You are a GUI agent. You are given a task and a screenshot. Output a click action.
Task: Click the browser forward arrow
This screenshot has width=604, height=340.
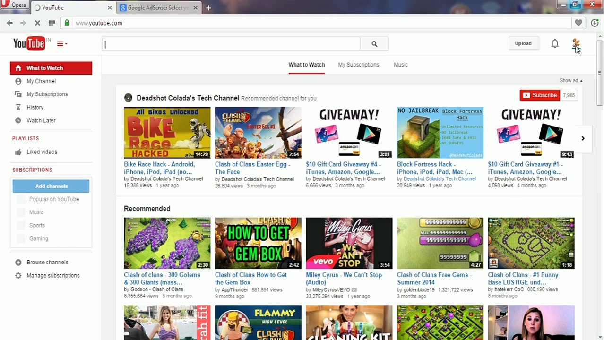point(23,23)
